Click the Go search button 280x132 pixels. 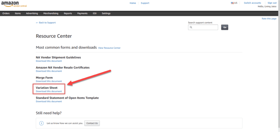(225, 27)
